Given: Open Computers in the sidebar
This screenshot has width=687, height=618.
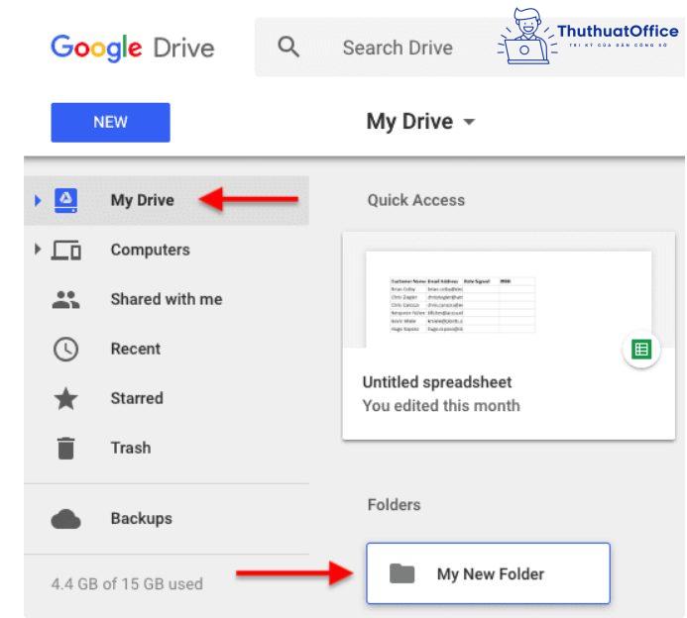Looking at the screenshot, I should (x=151, y=250).
